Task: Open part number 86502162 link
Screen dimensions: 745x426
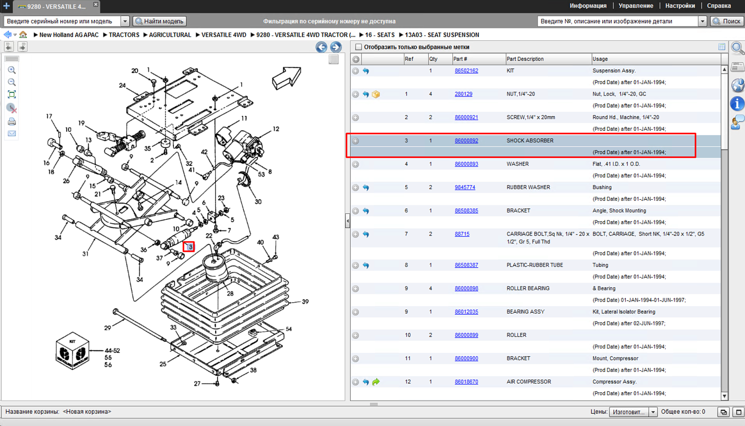Action: pyautogui.click(x=466, y=71)
